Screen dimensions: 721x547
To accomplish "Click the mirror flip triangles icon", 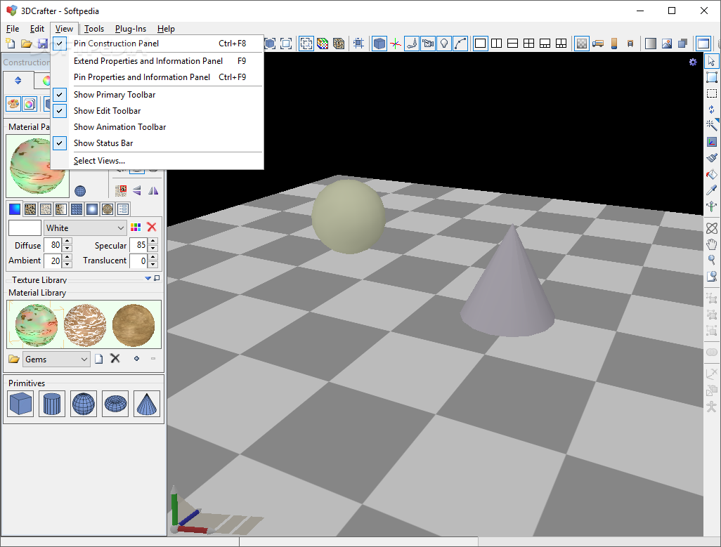I will coord(153,190).
